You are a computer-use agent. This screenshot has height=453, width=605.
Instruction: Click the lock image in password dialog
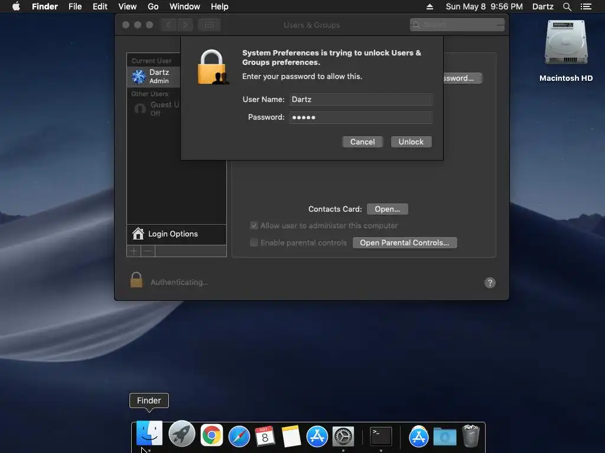click(213, 67)
